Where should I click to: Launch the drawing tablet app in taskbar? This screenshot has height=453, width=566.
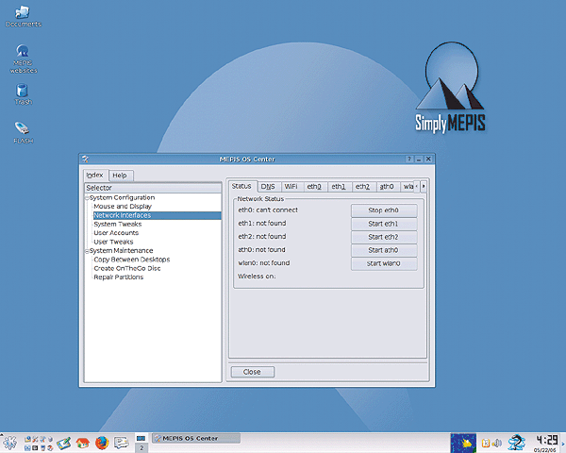pyautogui.click(x=64, y=443)
